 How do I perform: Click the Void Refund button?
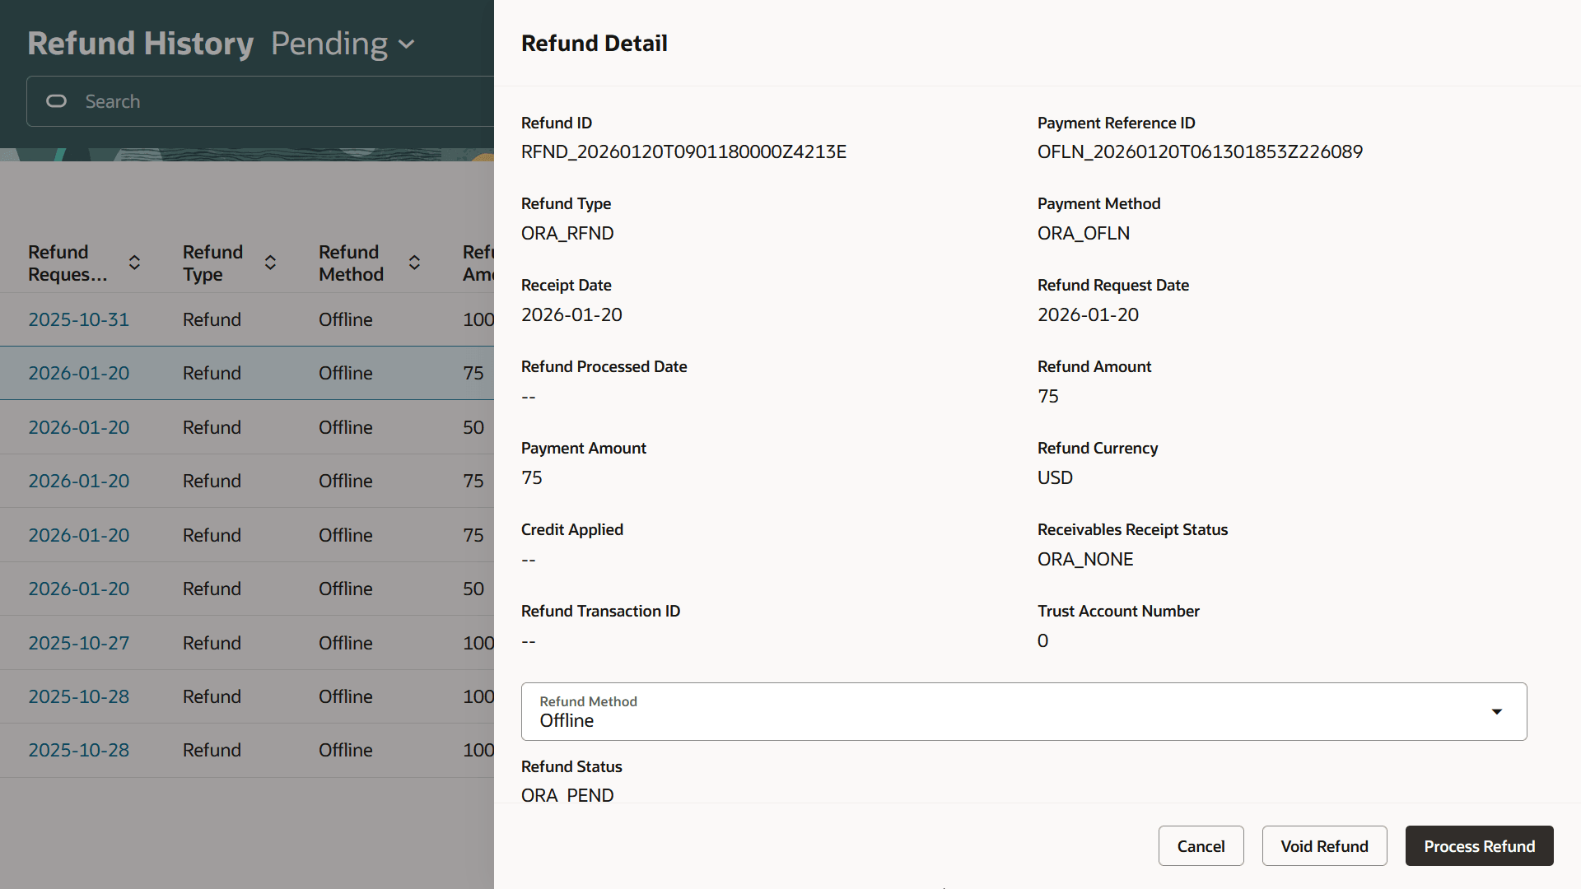pos(1324,845)
